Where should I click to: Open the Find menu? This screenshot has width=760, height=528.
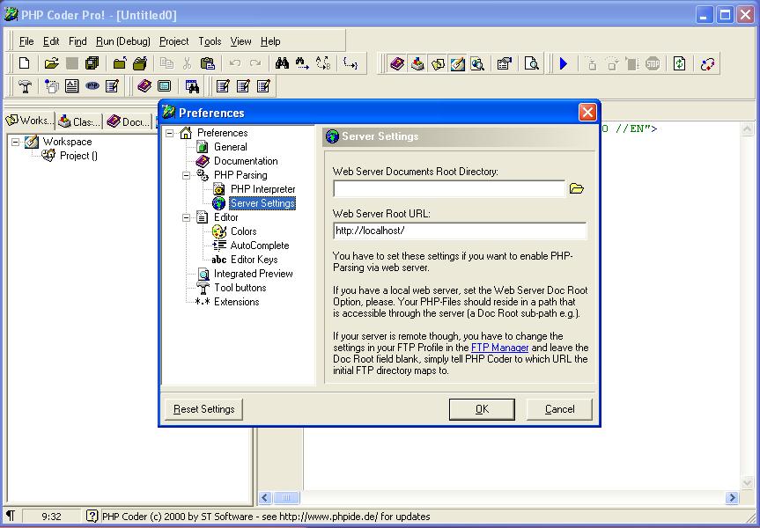pyautogui.click(x=77, y=41)
